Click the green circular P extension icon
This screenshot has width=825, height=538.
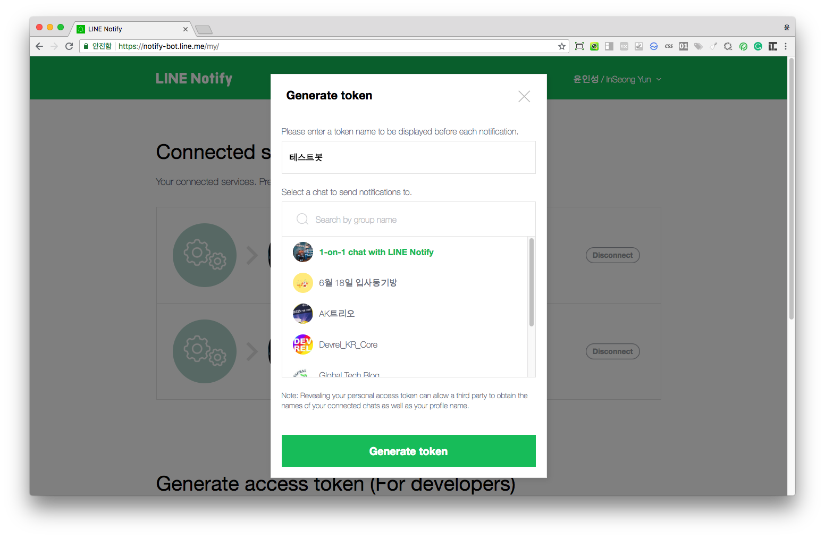point(743,46)
